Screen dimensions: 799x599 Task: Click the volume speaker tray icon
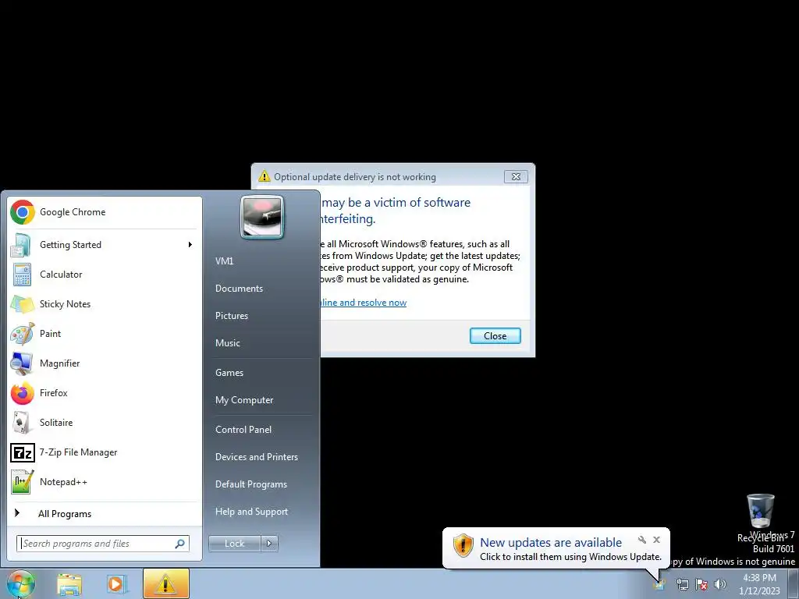coord(720,585)
